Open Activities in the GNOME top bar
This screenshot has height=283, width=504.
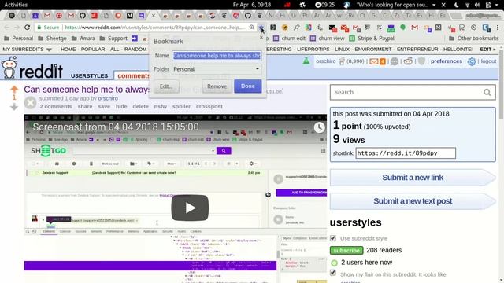pos(16,5)
